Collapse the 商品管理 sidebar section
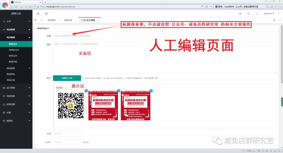The image size is (283, 153). pos(16,30)
